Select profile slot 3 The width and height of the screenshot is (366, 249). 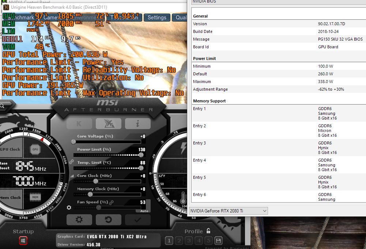(x=189, y=241)
